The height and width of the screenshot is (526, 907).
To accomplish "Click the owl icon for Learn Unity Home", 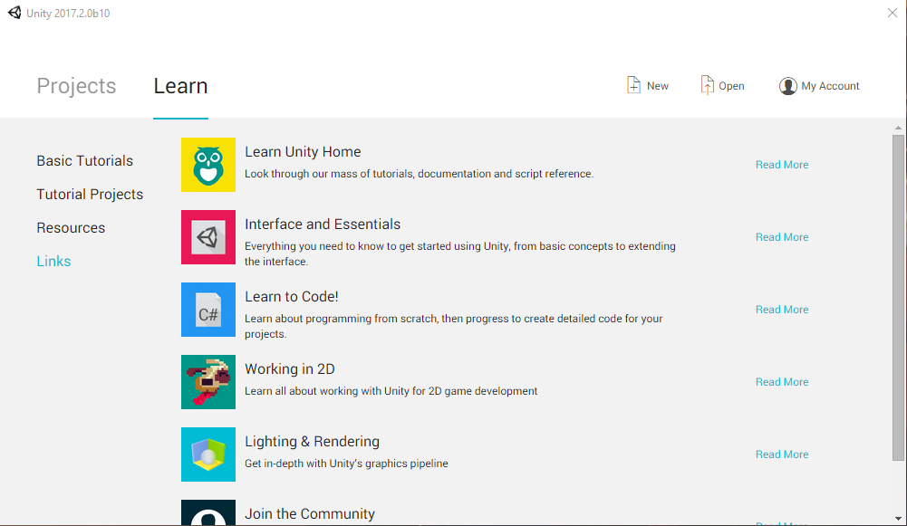I will click(x=207, y=165).
